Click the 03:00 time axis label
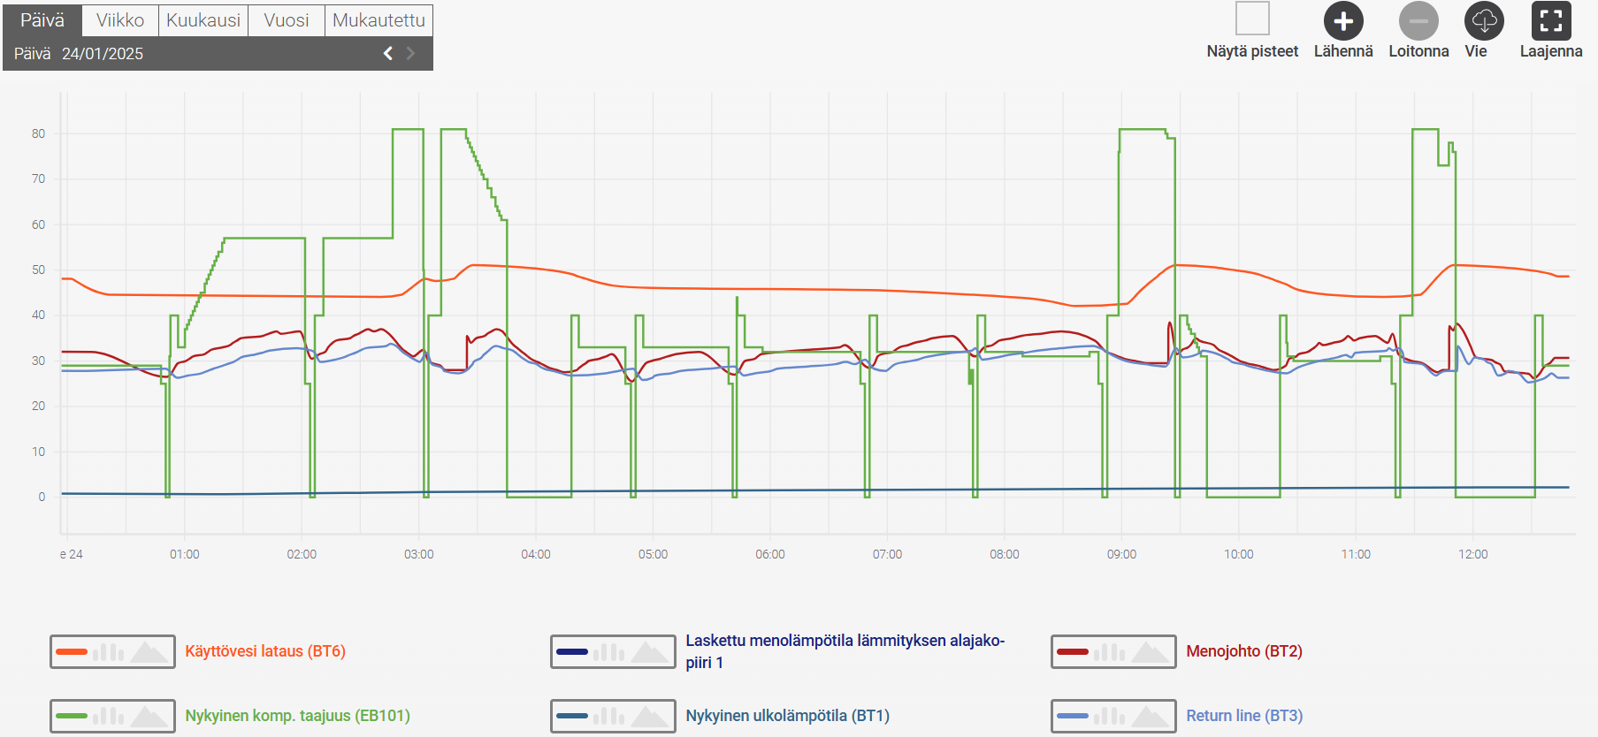 coord(419,554)
